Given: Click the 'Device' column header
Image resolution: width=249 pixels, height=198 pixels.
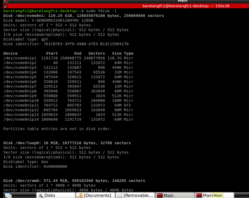Looking at the screenshot, I should click(x=10, y=53).
